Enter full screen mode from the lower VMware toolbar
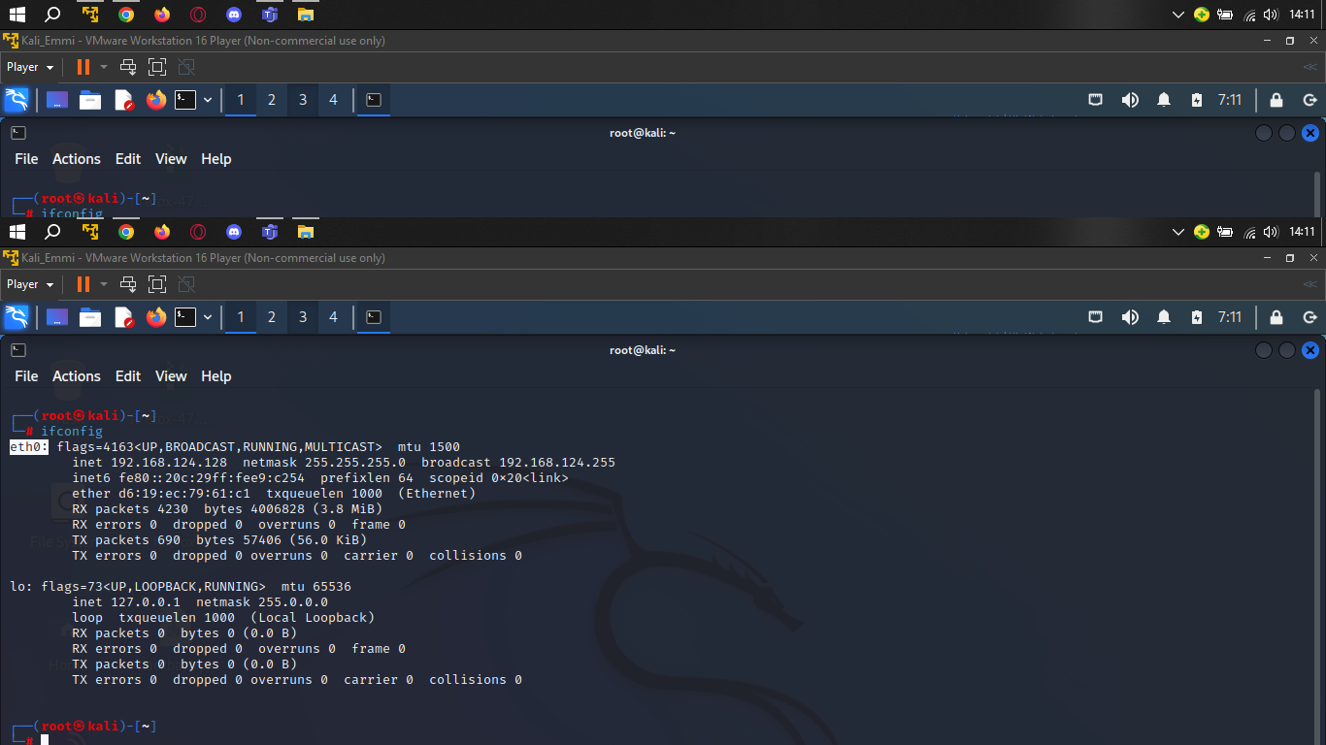Viewport: 1326px width, 745px height. (157, 284)
